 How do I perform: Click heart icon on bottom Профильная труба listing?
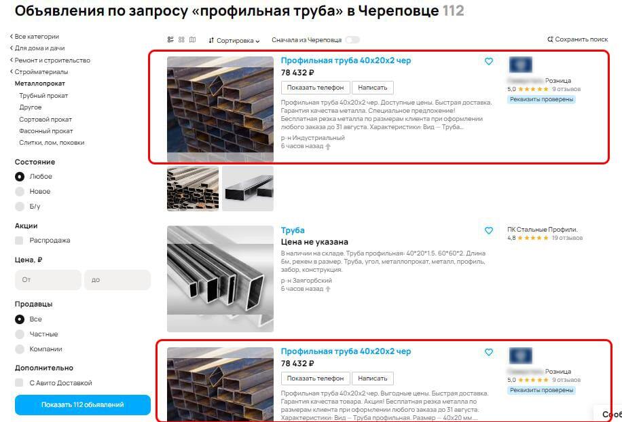pos(489,352)
